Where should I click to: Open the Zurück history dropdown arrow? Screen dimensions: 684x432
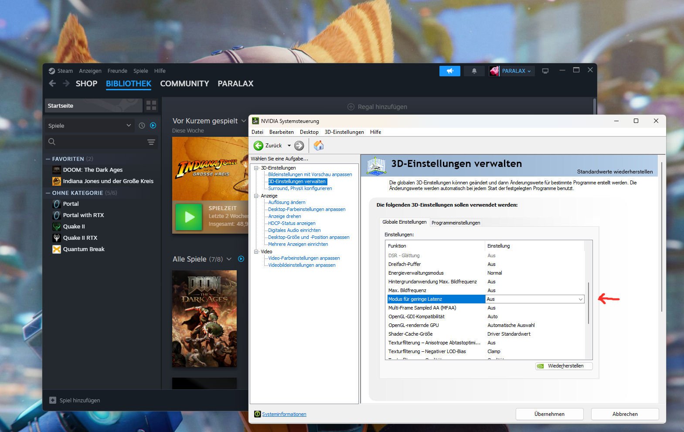tap(289, 146)
